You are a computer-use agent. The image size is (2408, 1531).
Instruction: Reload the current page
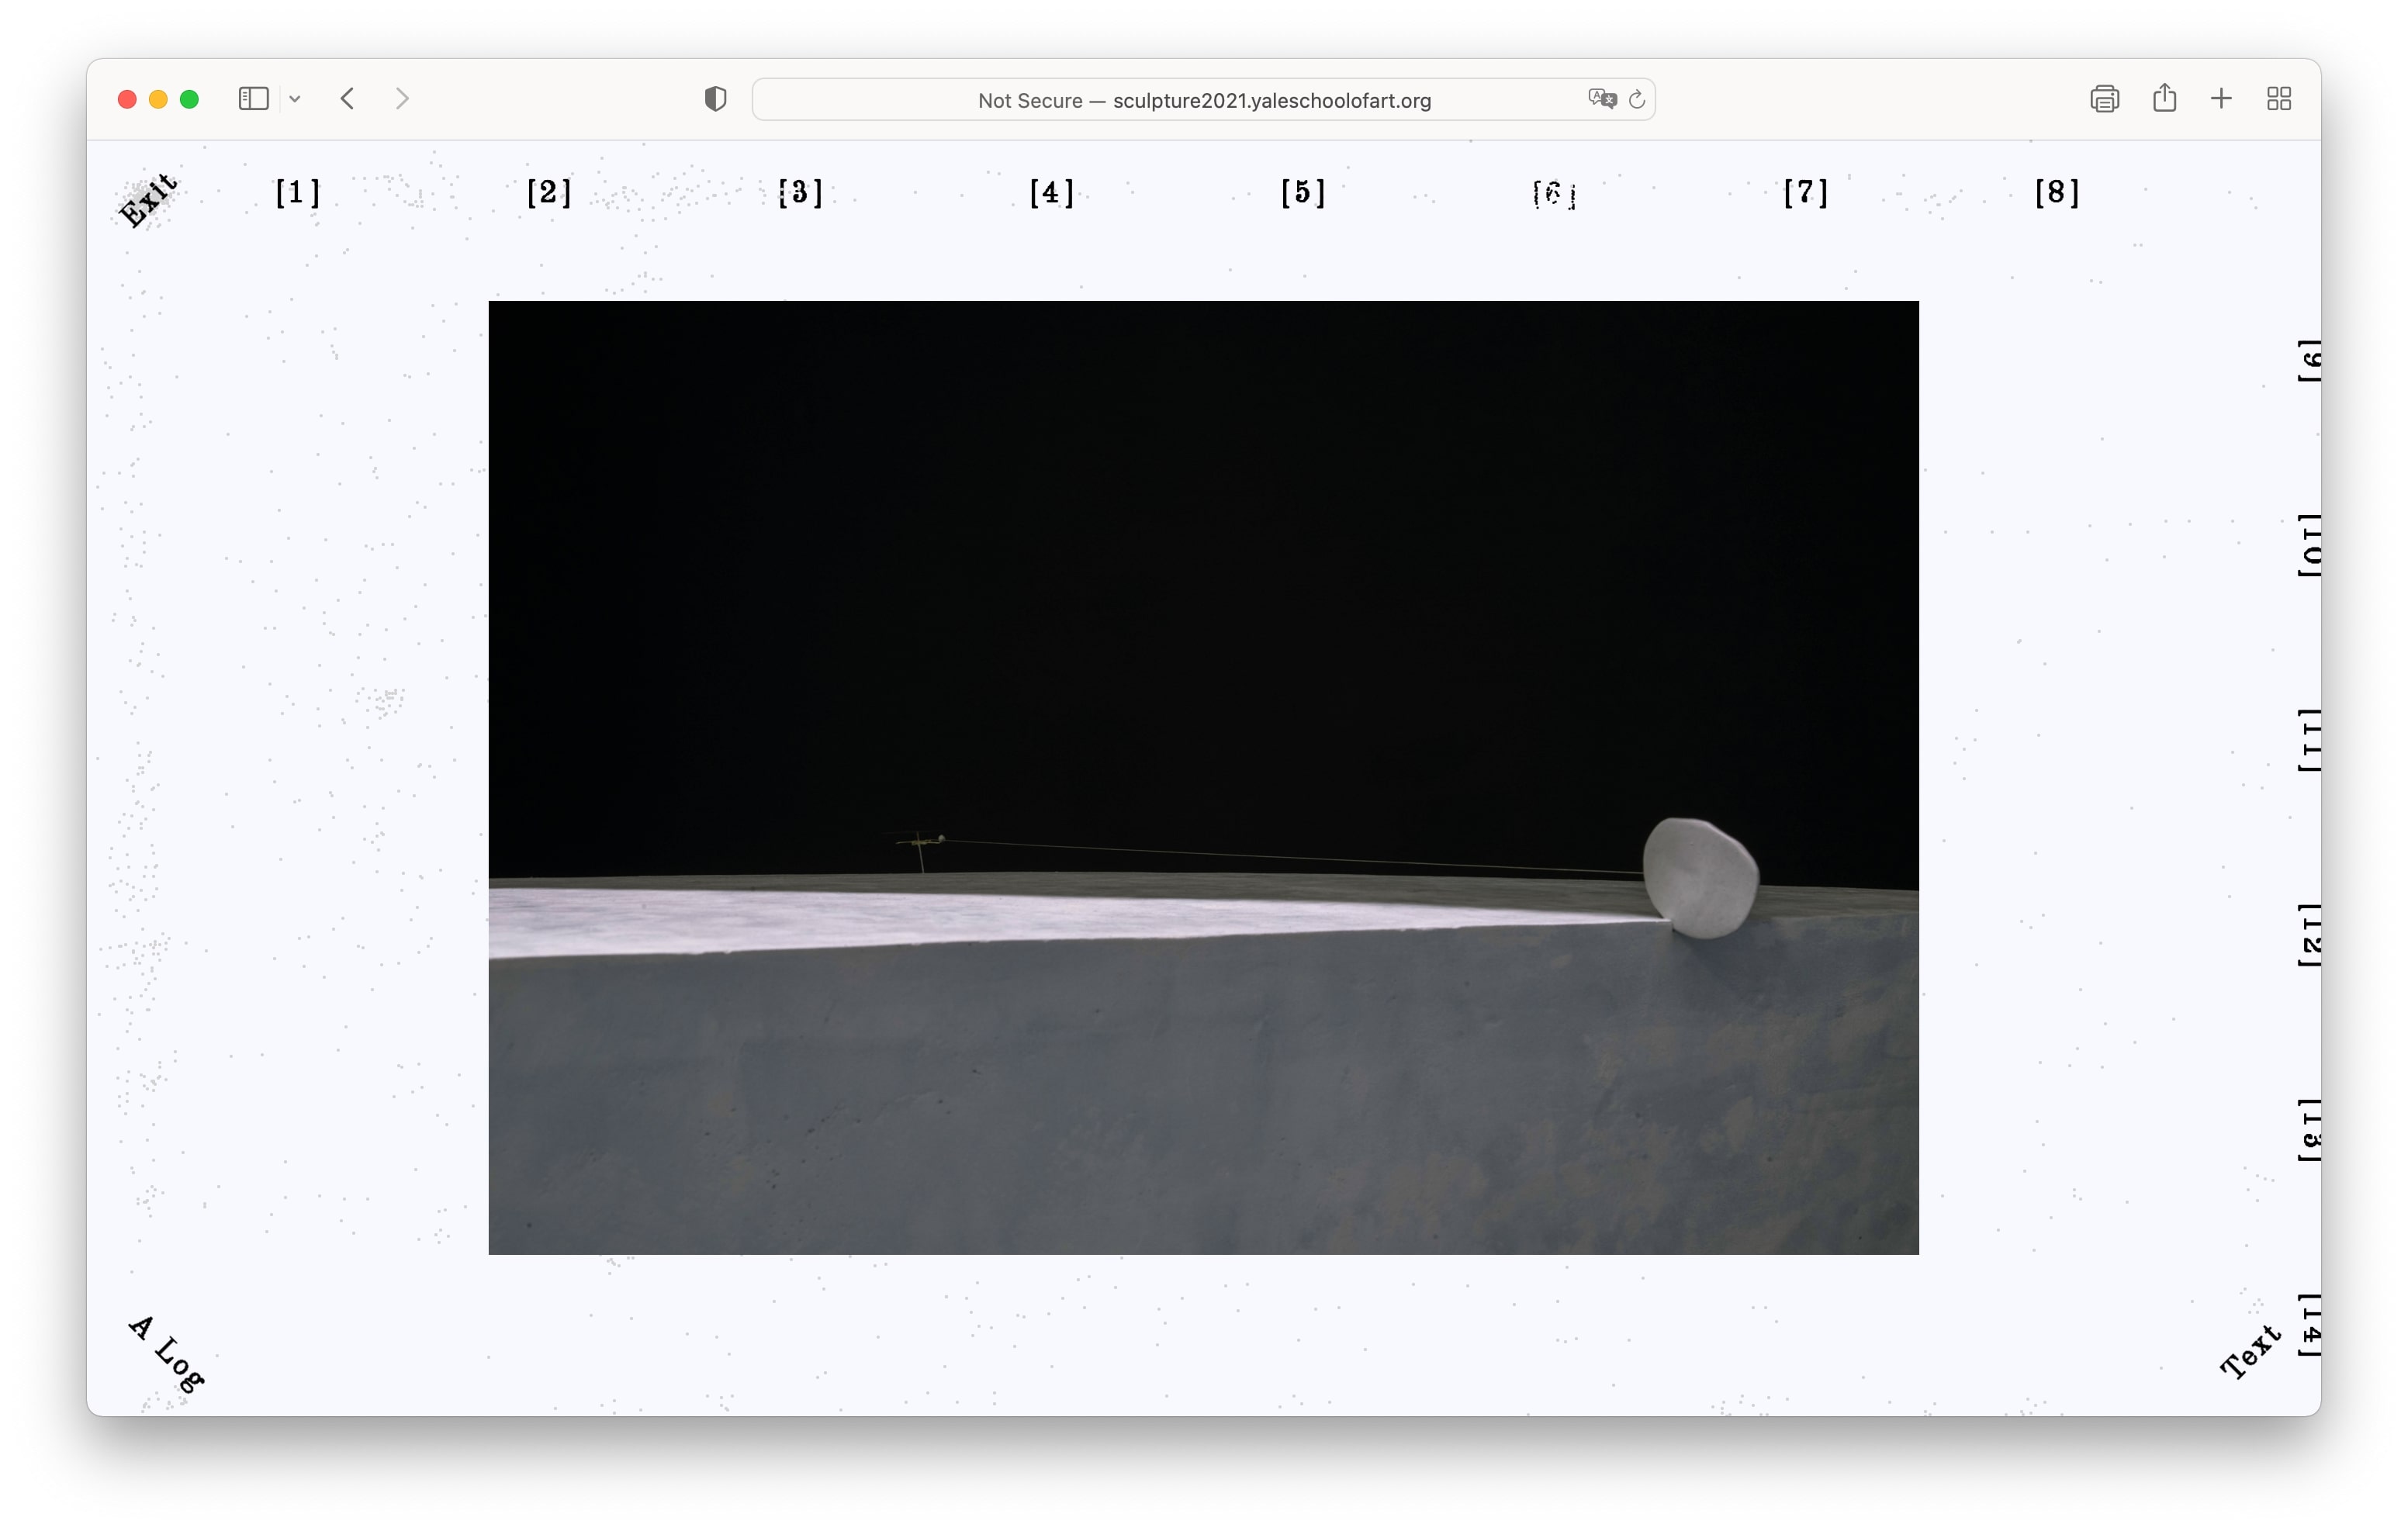pos(1637,98)
